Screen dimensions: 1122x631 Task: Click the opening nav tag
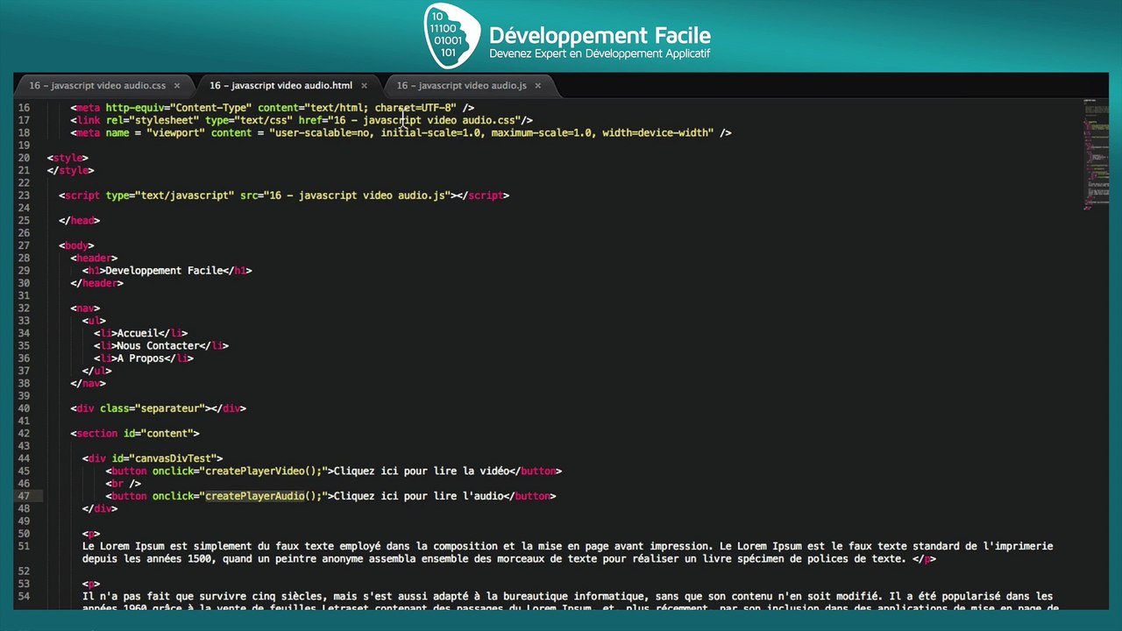tap(85, 308)
